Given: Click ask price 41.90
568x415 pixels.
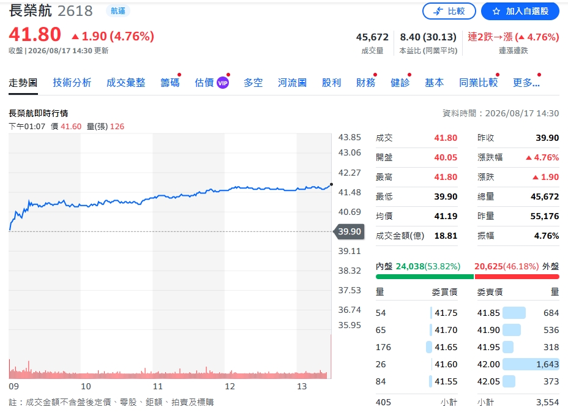Looking at the screenshot, I should pos(488,331).
